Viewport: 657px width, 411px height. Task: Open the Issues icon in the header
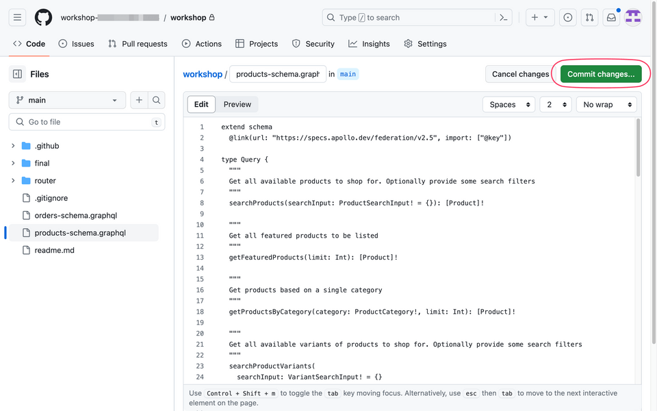(568, 18)
